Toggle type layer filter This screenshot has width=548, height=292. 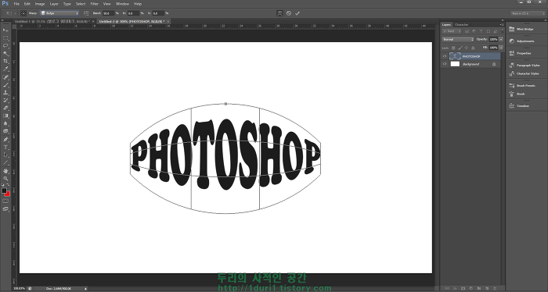coord(481,31)
